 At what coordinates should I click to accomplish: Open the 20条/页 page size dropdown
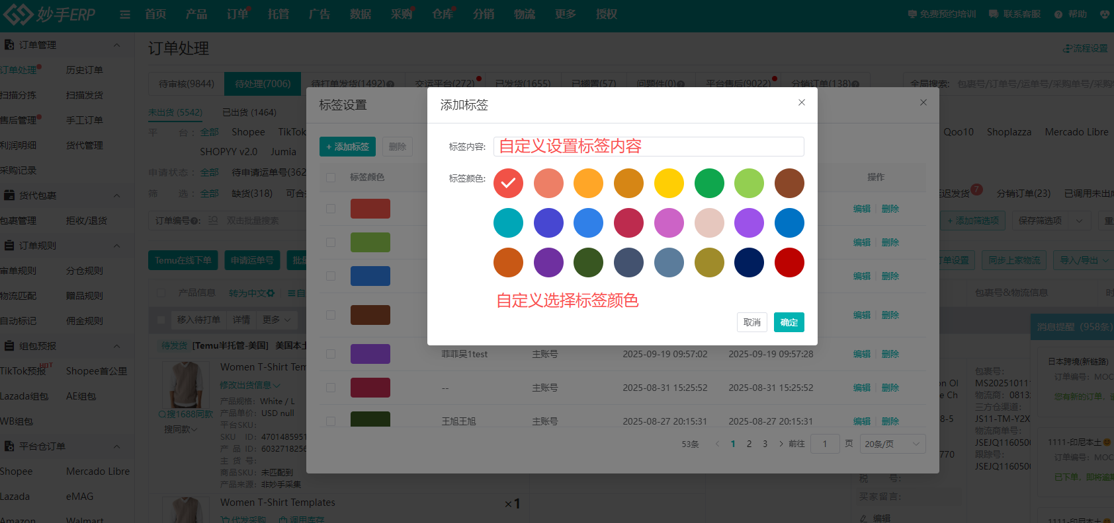(892, 444)
